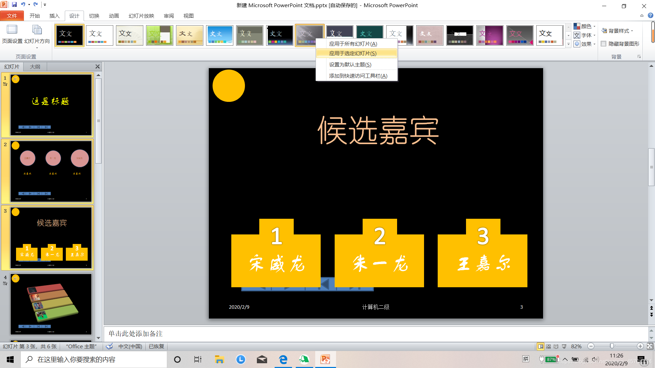The height and width of the screenshot is (368, 655).
Task: Toggle Hide Background Graphics checkbox
Action: point(603,44)
